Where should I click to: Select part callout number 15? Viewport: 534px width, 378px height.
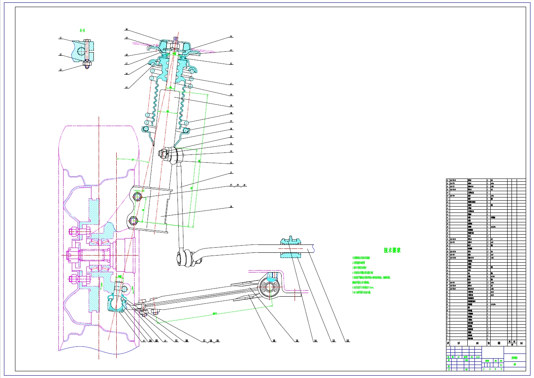[x=297, y=340]
